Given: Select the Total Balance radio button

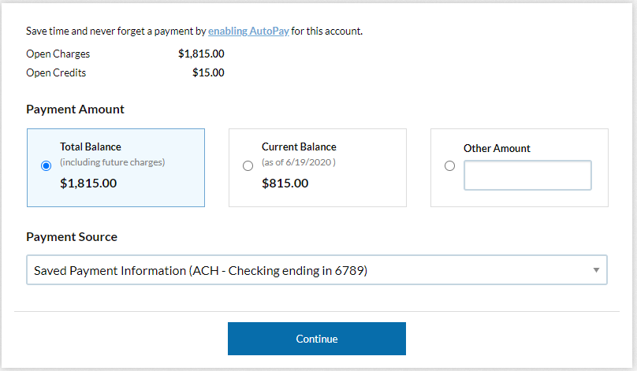Looking at the screenshot, I should pyautogui.click(x=46, y=165).
